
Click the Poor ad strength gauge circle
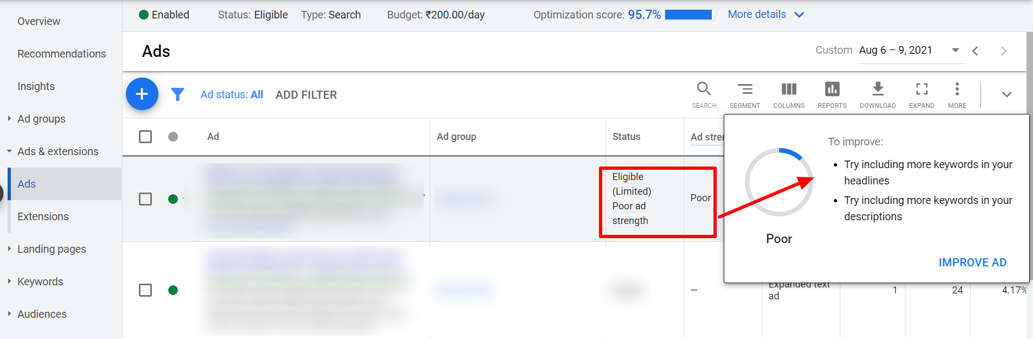click(779, 182)
